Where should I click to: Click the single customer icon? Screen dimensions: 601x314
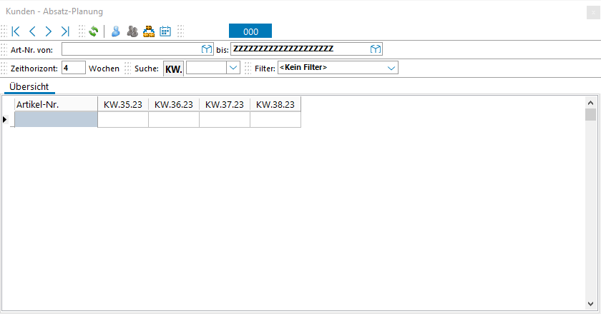(x=115, y=31)
